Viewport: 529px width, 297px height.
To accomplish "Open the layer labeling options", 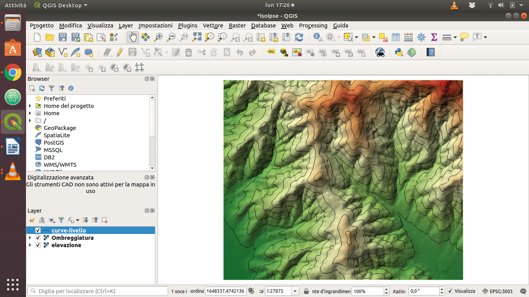I will (271, 52).
